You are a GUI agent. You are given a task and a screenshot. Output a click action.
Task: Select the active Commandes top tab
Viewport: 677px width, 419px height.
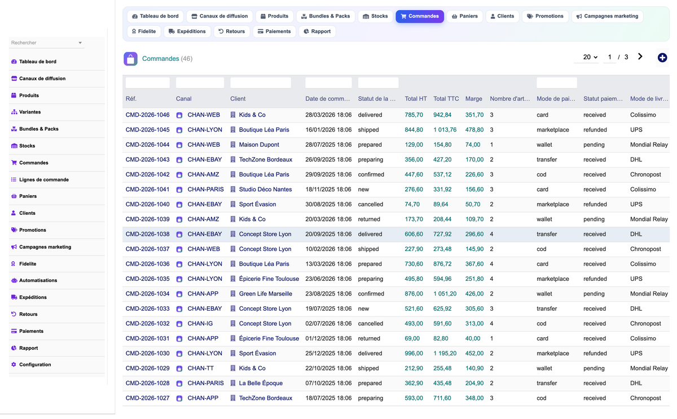[x=420, y=16]
